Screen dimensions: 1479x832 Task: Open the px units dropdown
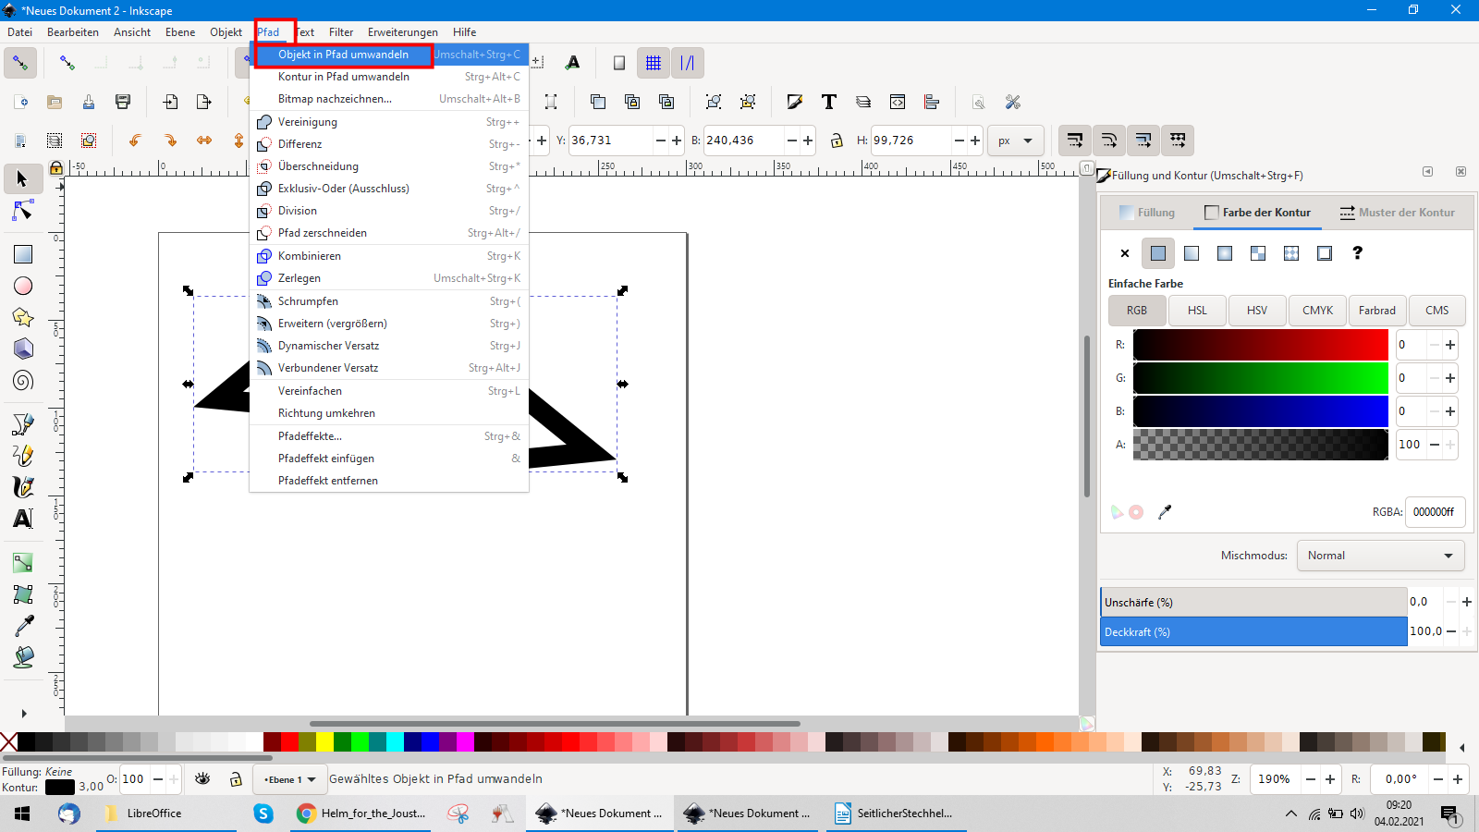point(1015,141)
